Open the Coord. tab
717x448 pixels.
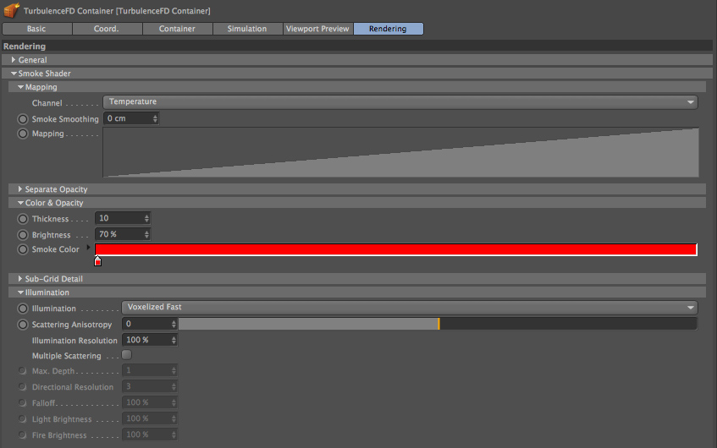pyautogui.click(x=107, y=29)
